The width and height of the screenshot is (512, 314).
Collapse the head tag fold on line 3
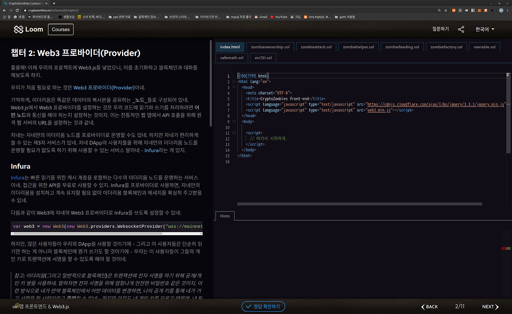[x=234, y=87]
